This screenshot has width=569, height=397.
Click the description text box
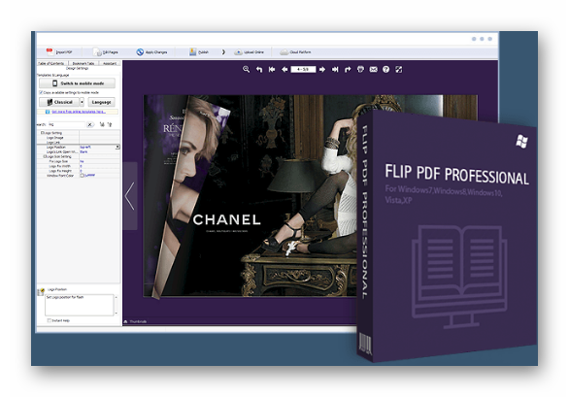coord(80,305)
